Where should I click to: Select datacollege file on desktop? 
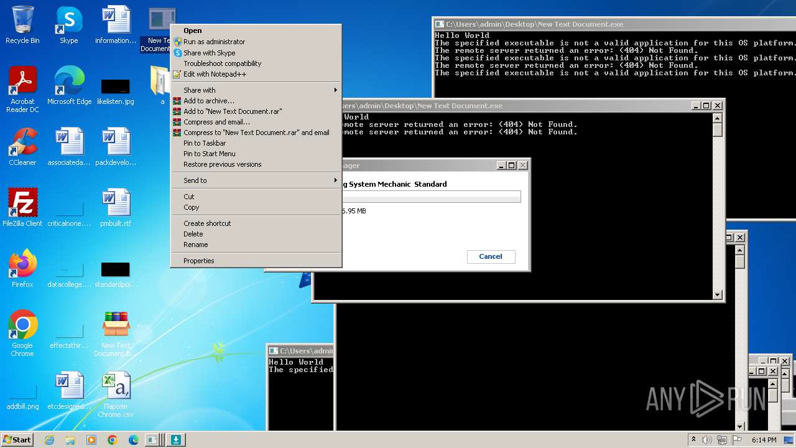[69, 274]
